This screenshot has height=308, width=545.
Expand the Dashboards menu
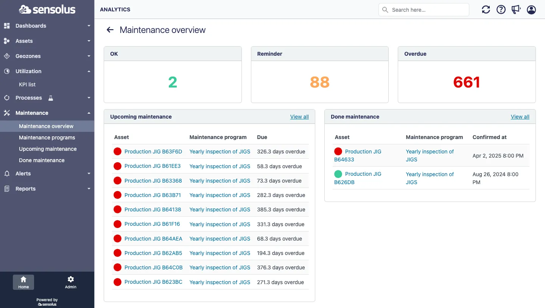click(x=47, y=26)
